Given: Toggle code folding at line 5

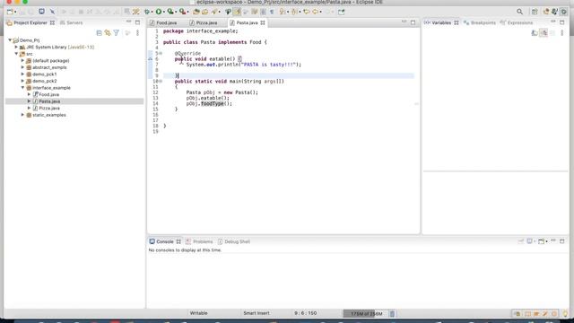Looking at the screenshot, I should pos(161,54).
